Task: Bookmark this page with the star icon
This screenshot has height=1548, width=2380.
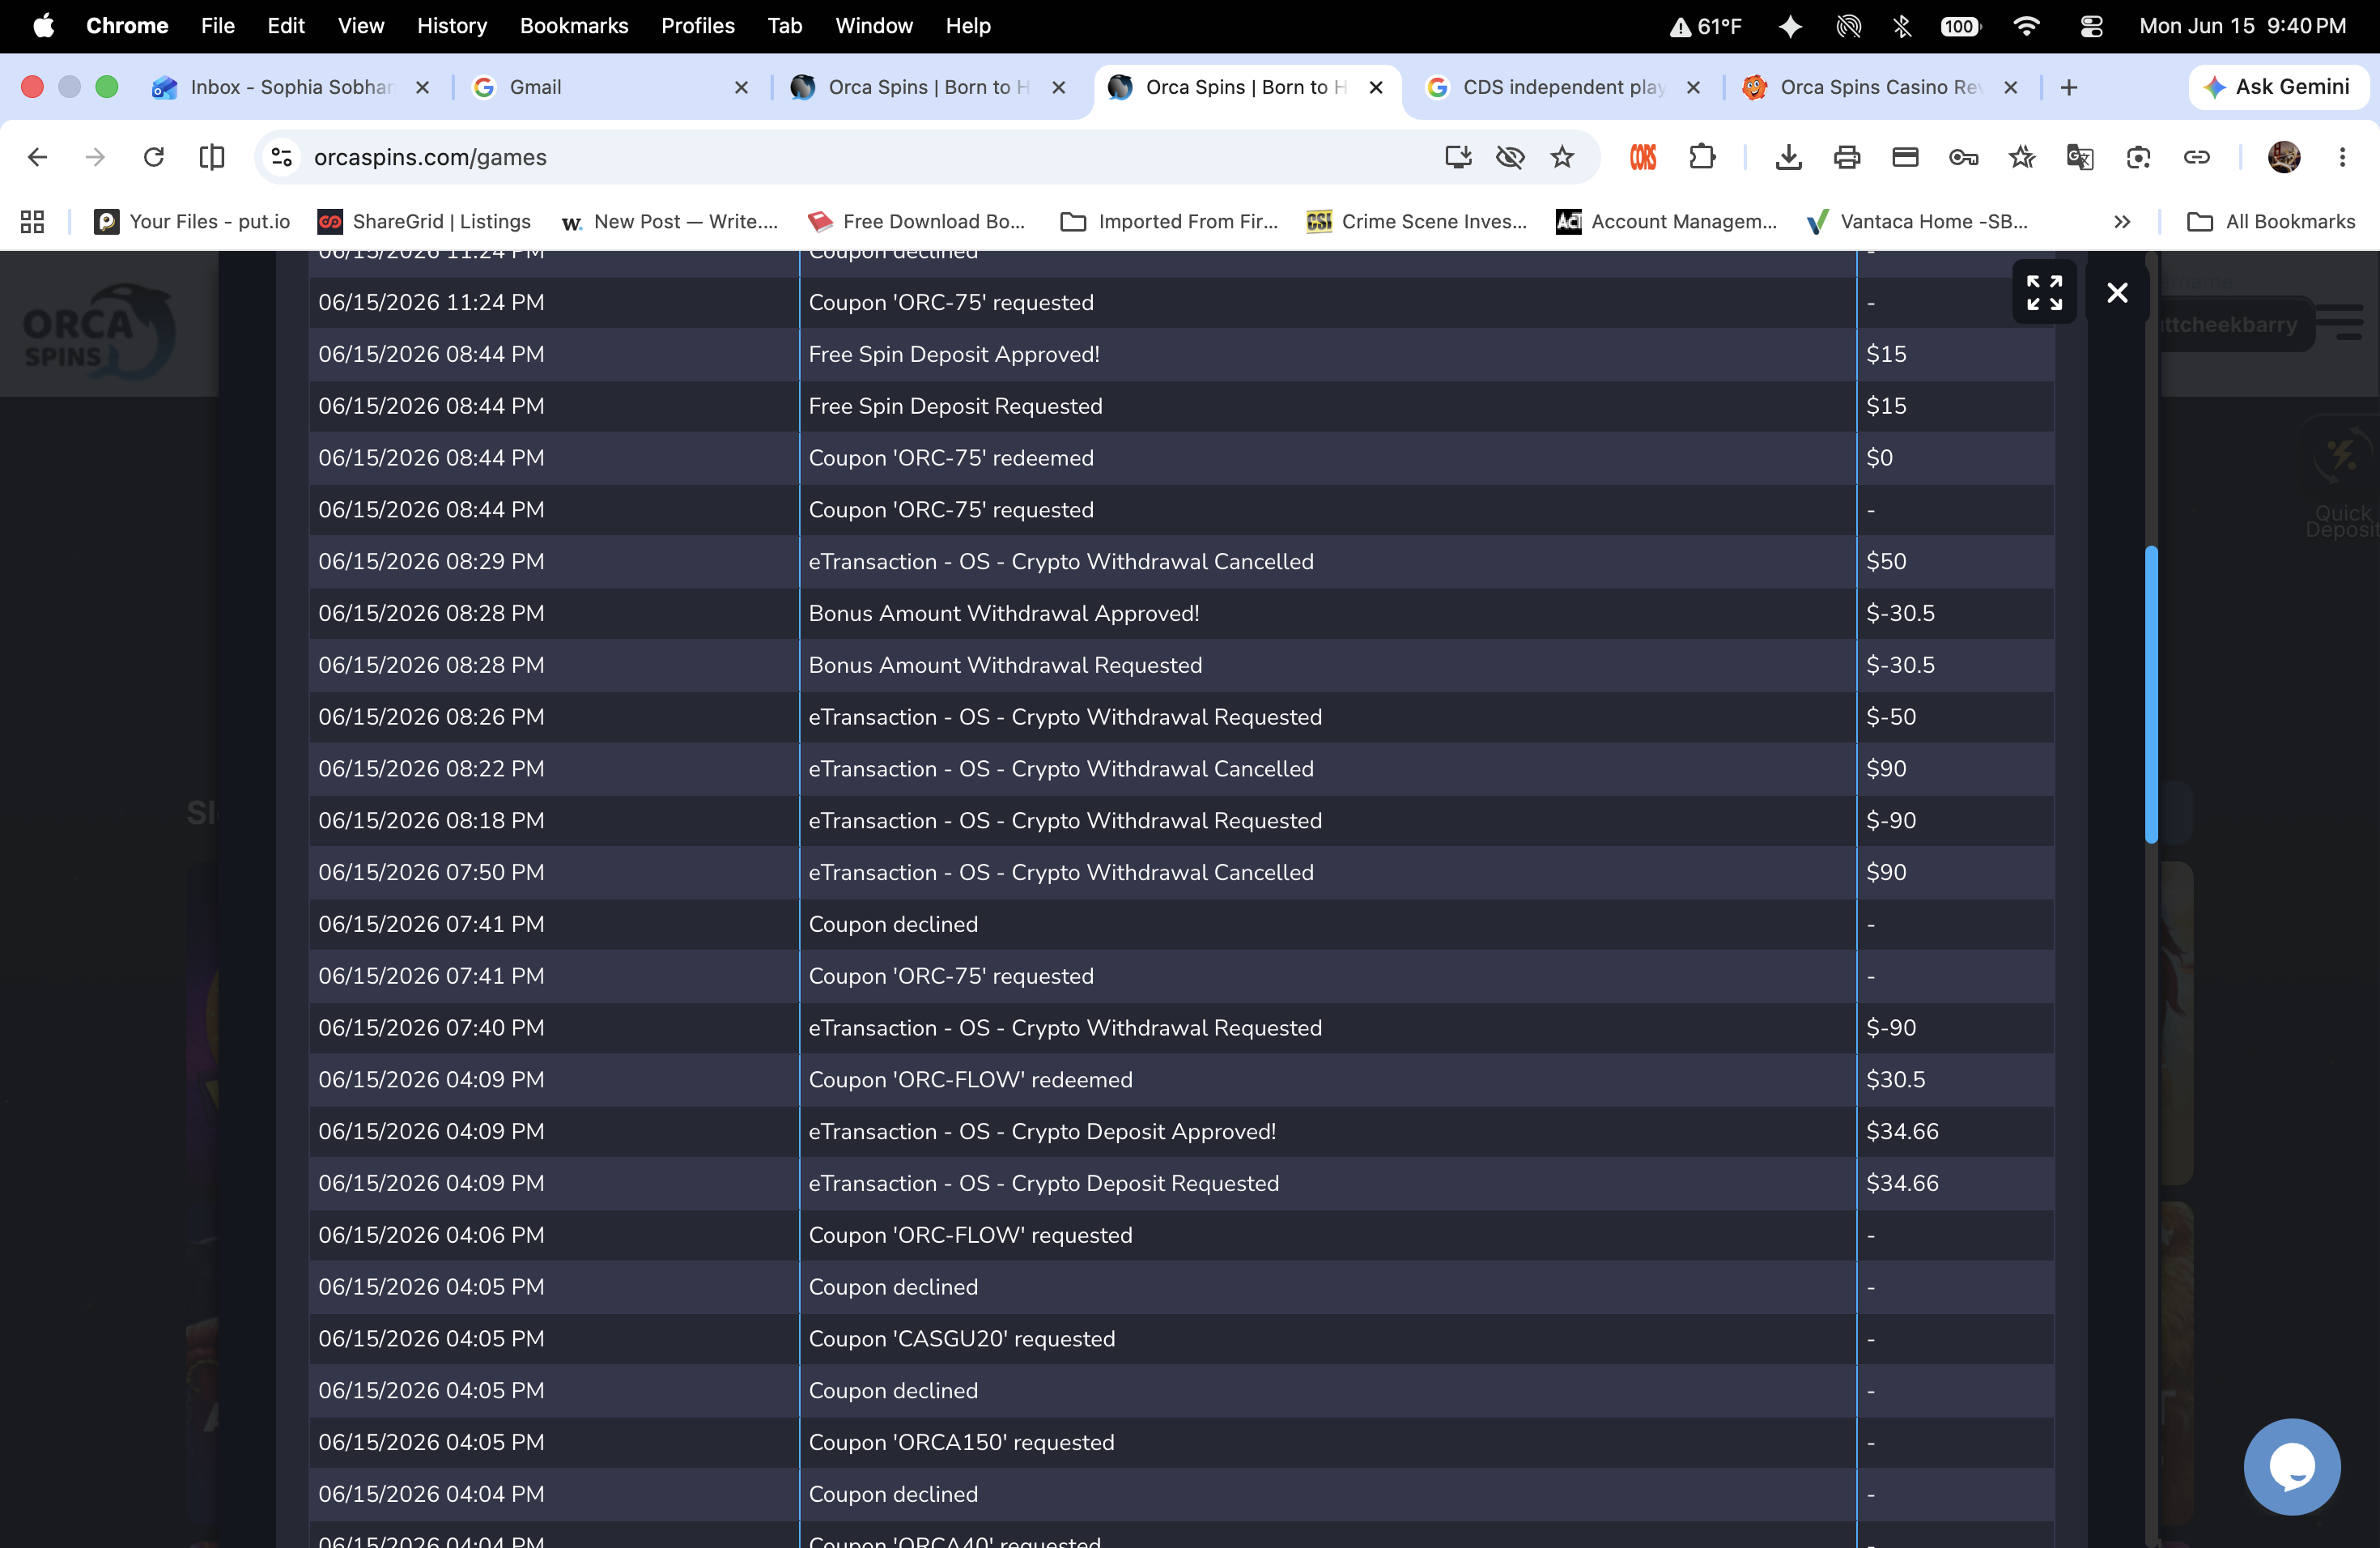Action: (x=1562, y=157)
